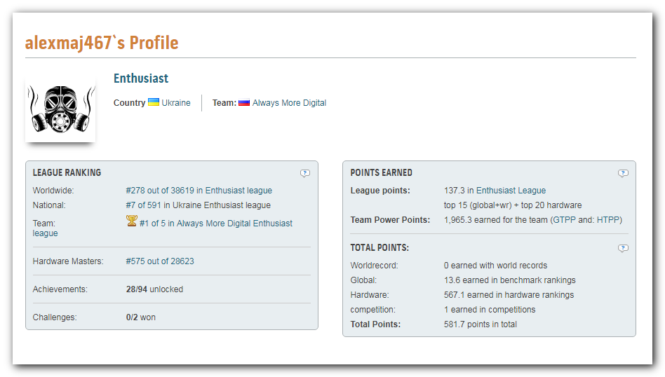Image resolution: width=665 pixels, height=377 pixels.
Task: Click the Enthusiast League link in league points
Action: pos(511,191)
